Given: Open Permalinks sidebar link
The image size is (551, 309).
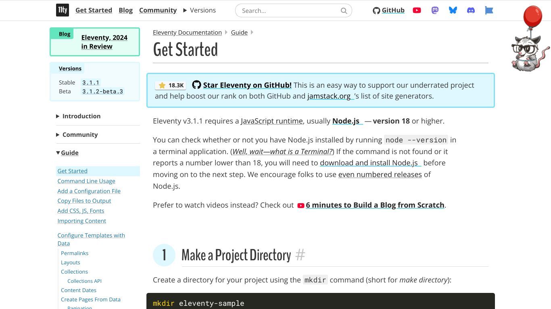Looking at the screenshot, I should tap(75, 253).
